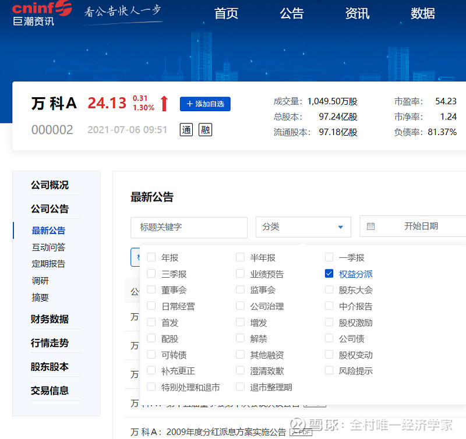Viewport: 466px width, 439px height.
Task: Check the 解禁 checkbox
Action: click(240, 338)
